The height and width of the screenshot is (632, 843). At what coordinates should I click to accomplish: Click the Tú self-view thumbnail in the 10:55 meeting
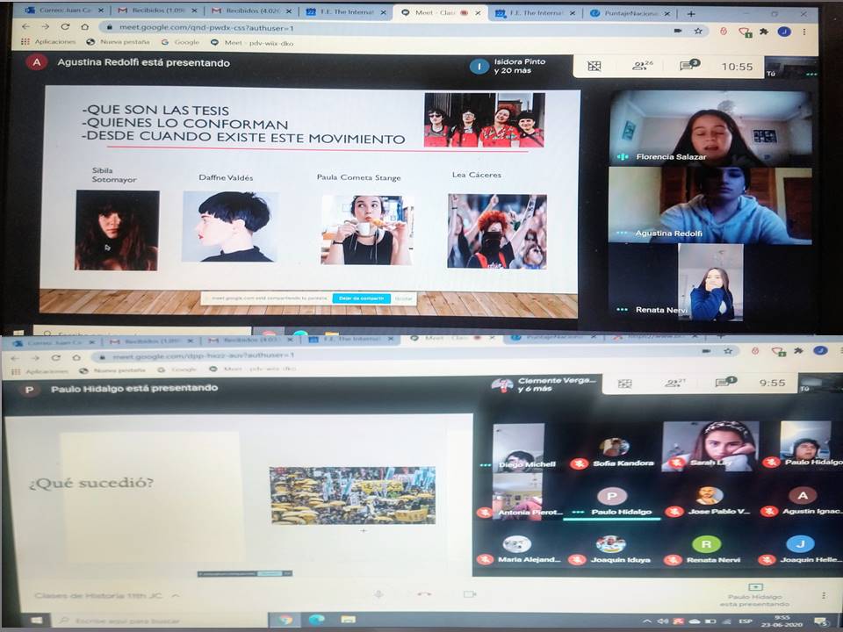791,68
